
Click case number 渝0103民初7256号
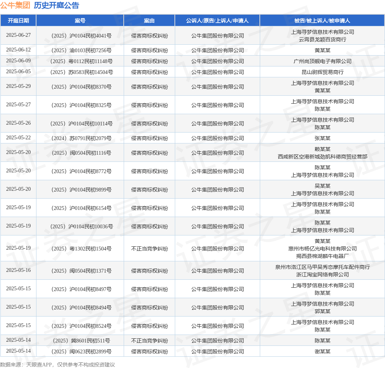(x=81, y=50)
